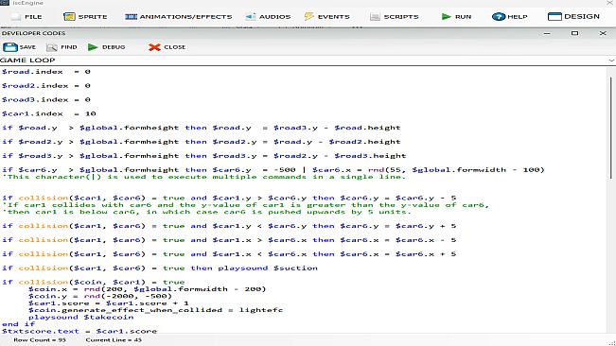Click the line '$car1.index = 10'
The height and width of the screenshot is (346, 616).
[x=48, y=113]
